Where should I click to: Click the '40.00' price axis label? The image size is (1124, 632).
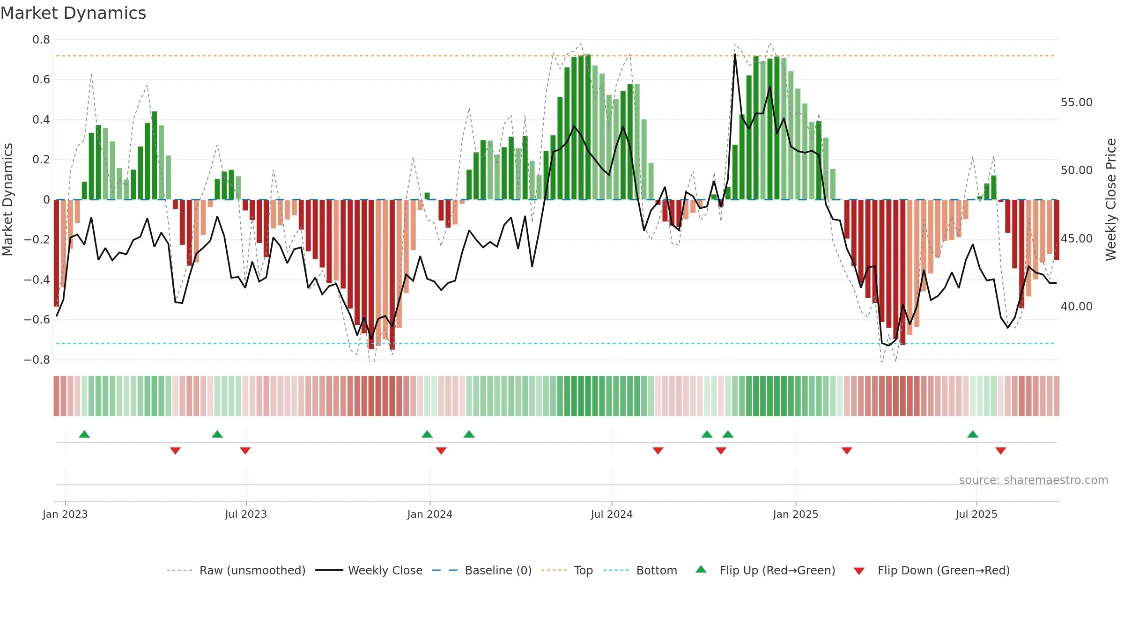(1077, 307)
